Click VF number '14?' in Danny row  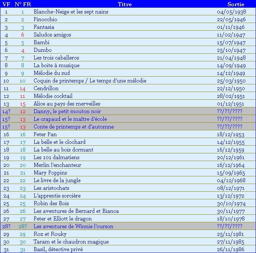click(x=6, y=111)
